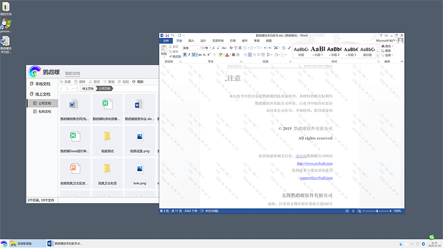
Task: Click the center align paragraph button
Action: (250, 55)
